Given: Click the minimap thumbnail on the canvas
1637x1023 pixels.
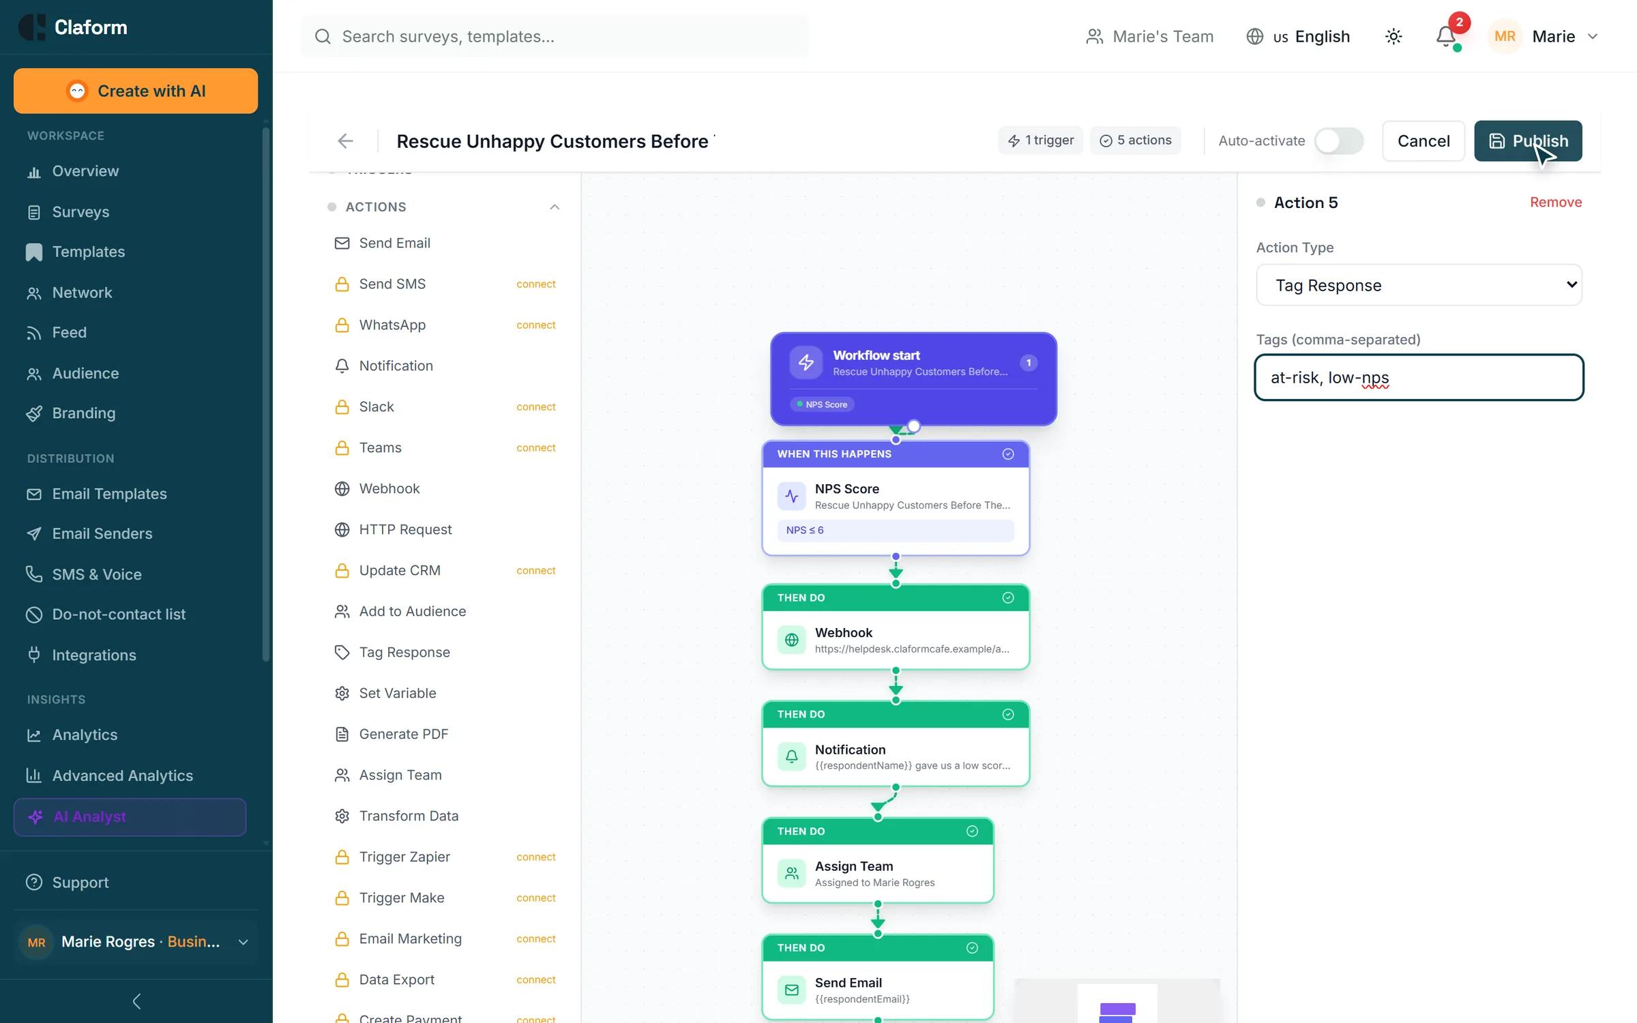Looking at the screenshot, I should (x=1117, y=1001).
